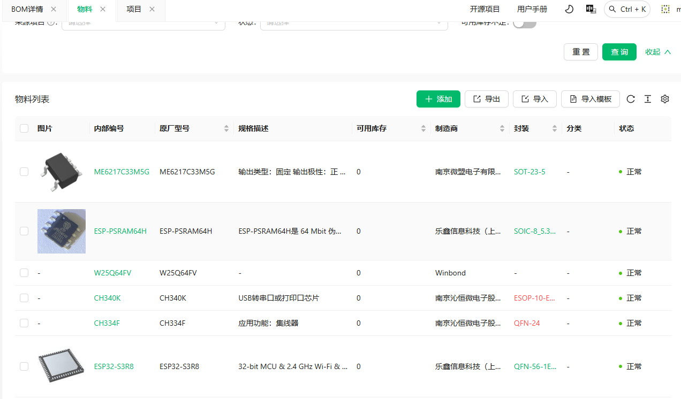
Task: Expand the 来源项目 dropdown
Action: click(x=143, y=23)
